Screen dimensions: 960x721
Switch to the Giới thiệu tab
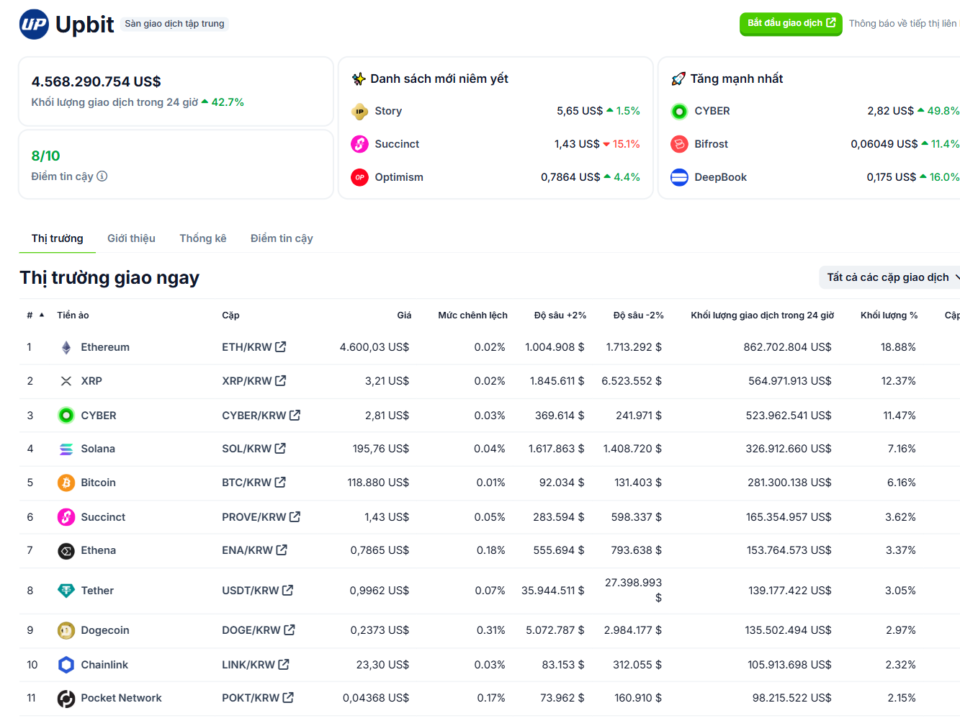point(131,238)
